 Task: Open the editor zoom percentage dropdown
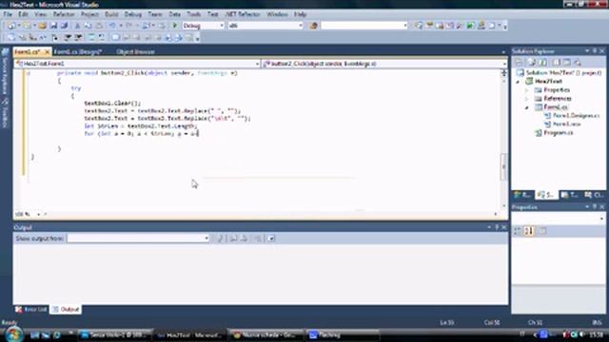pos(38,214)
